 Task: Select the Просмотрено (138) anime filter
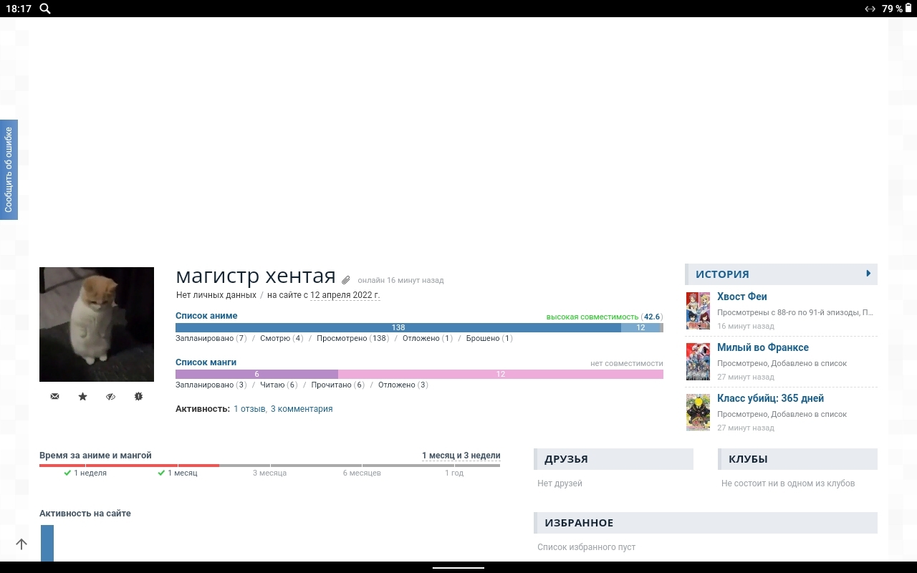[352, 338]
